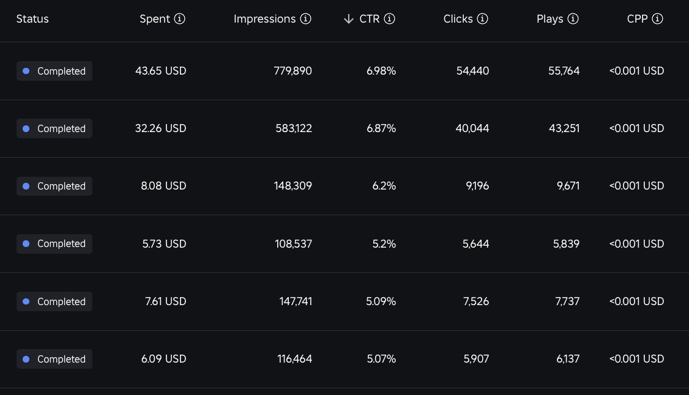
Task: Open the info icon next to Impressions
Action: tap(305, 19)
